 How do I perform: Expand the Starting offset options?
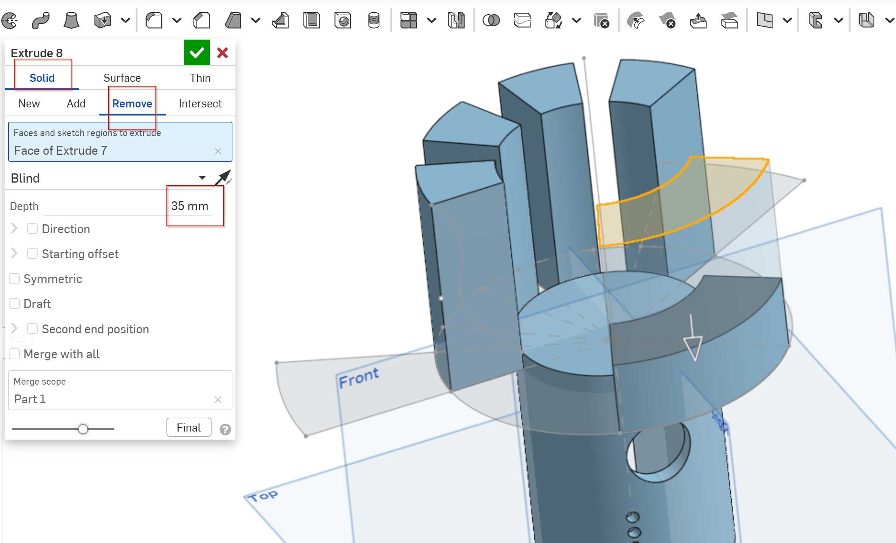(x=14, y=254)
